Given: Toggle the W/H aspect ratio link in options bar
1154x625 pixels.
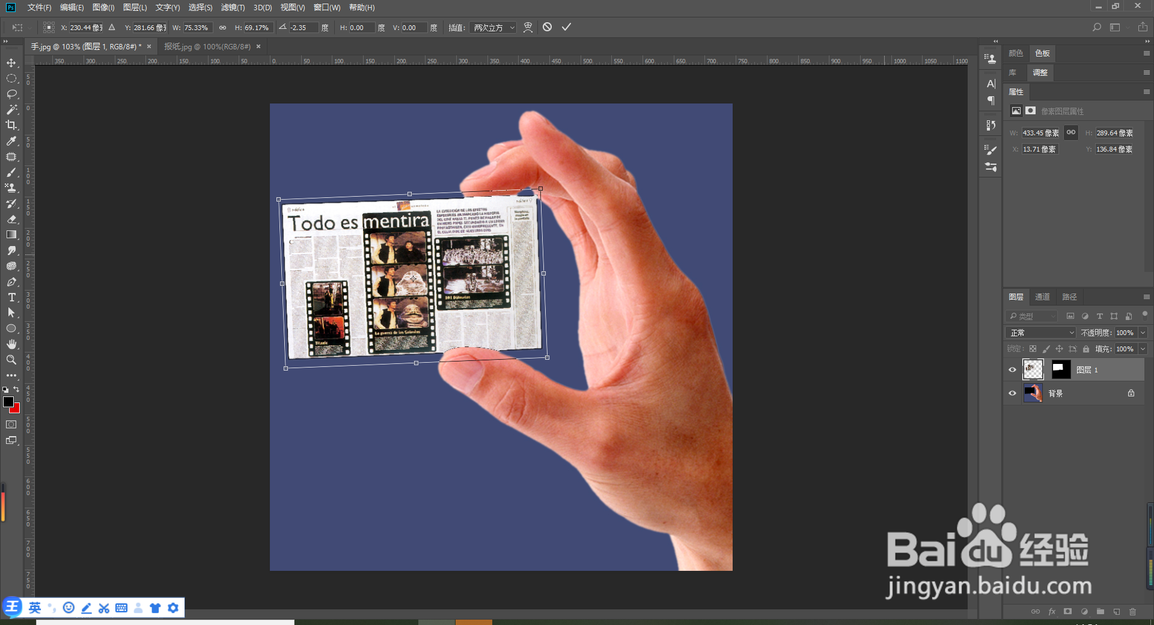Looking at the screenshot, I should (x=222, y=28).
